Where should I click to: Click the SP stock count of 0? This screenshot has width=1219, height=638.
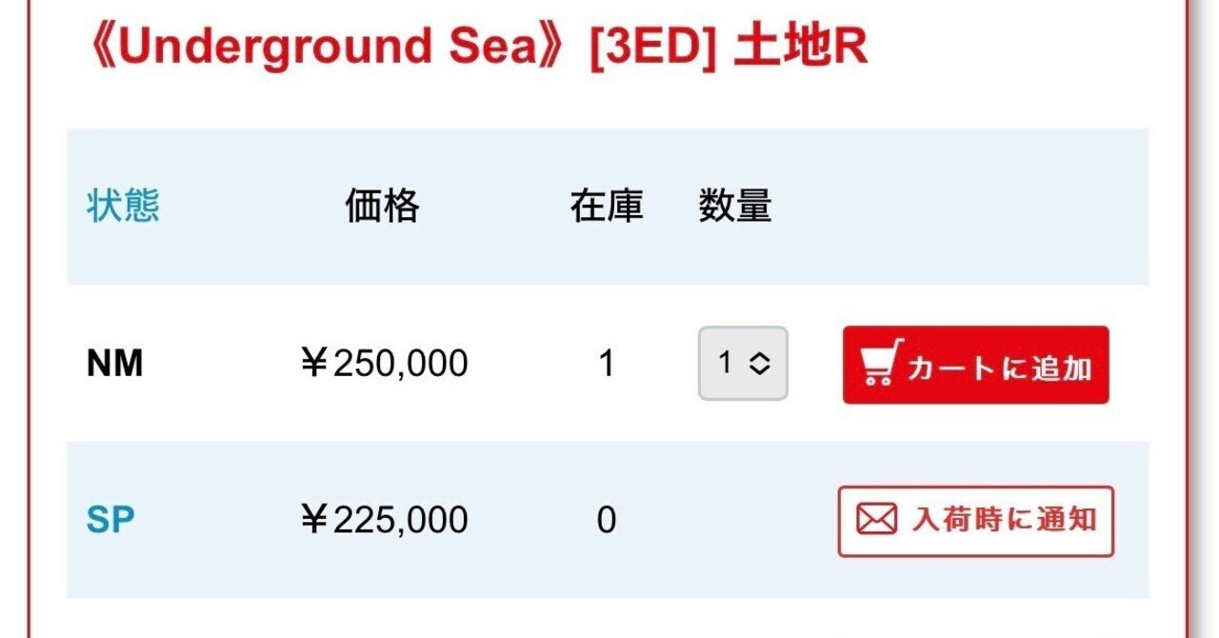(x=607, y=520)
